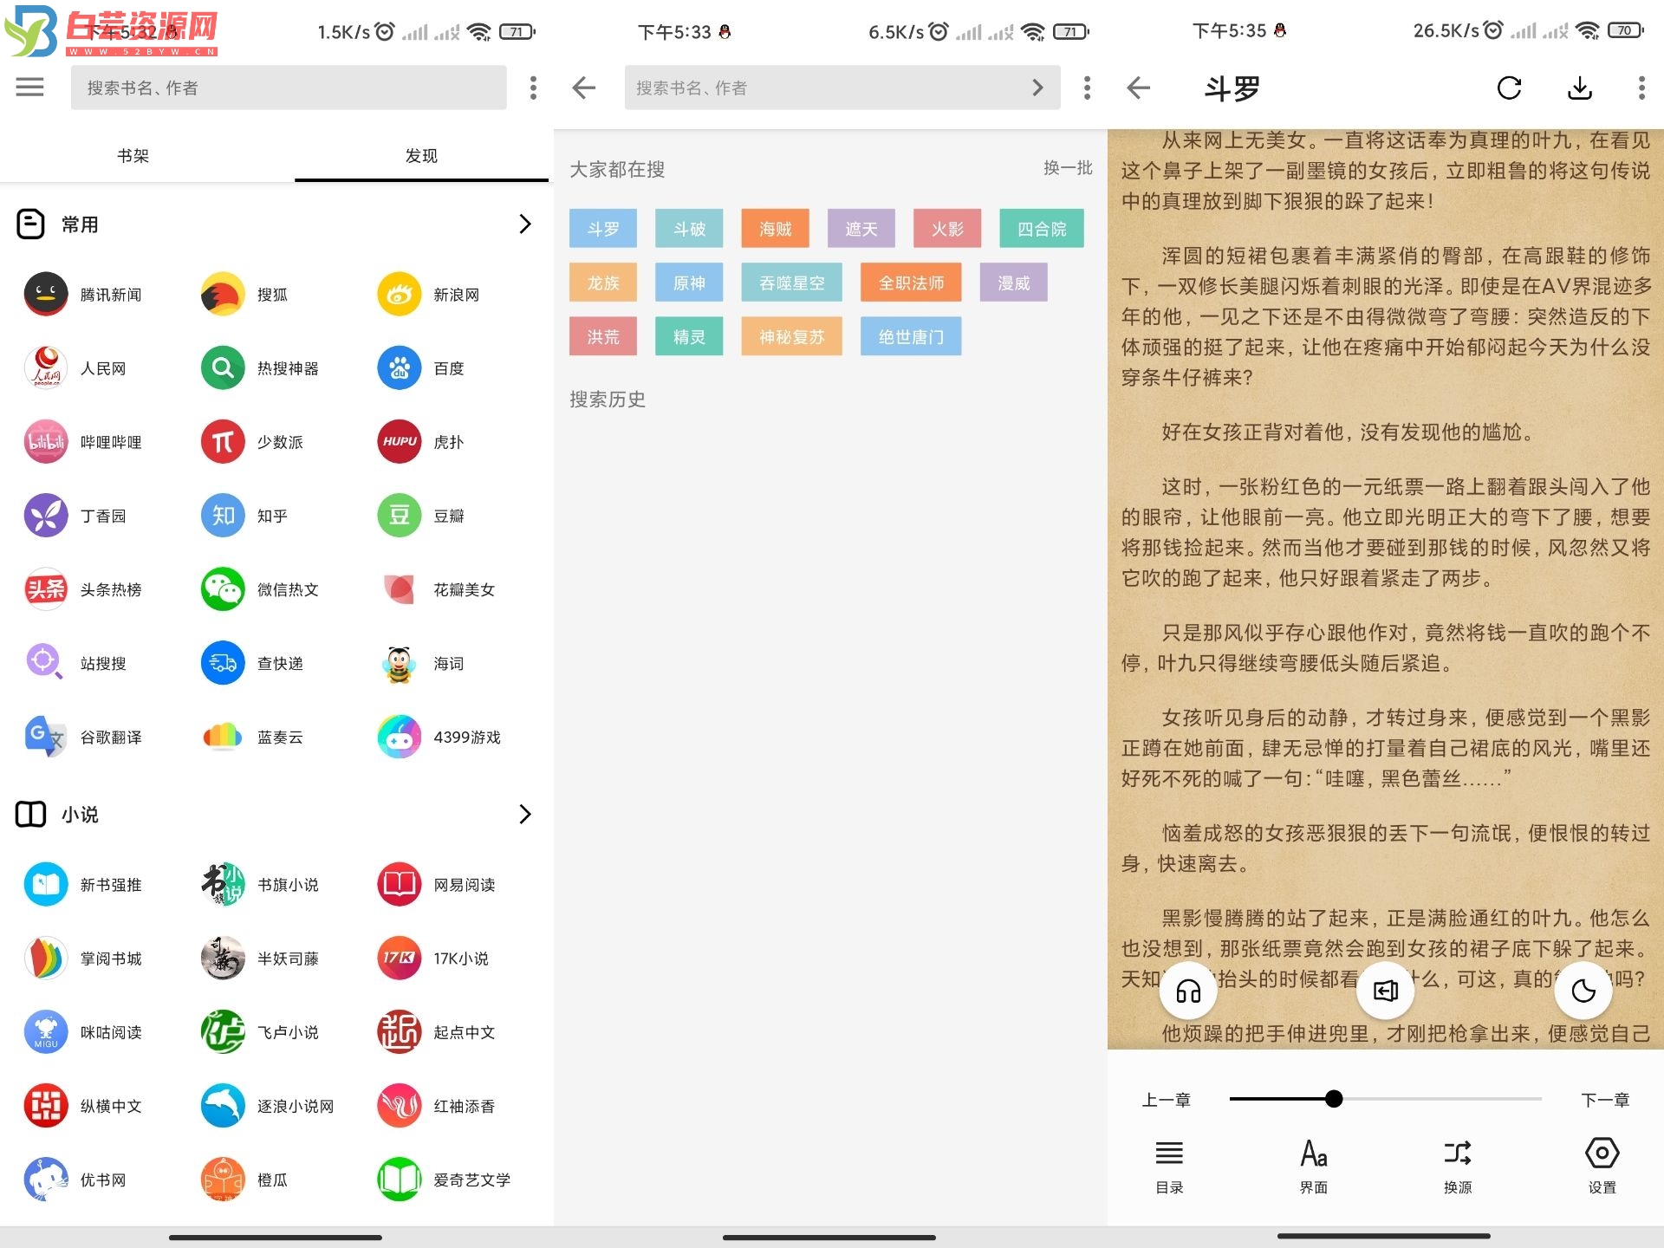Open Zhihu (知乎) icon
The width and height of the screenshot is (1664, 1248).
(223, 516)
